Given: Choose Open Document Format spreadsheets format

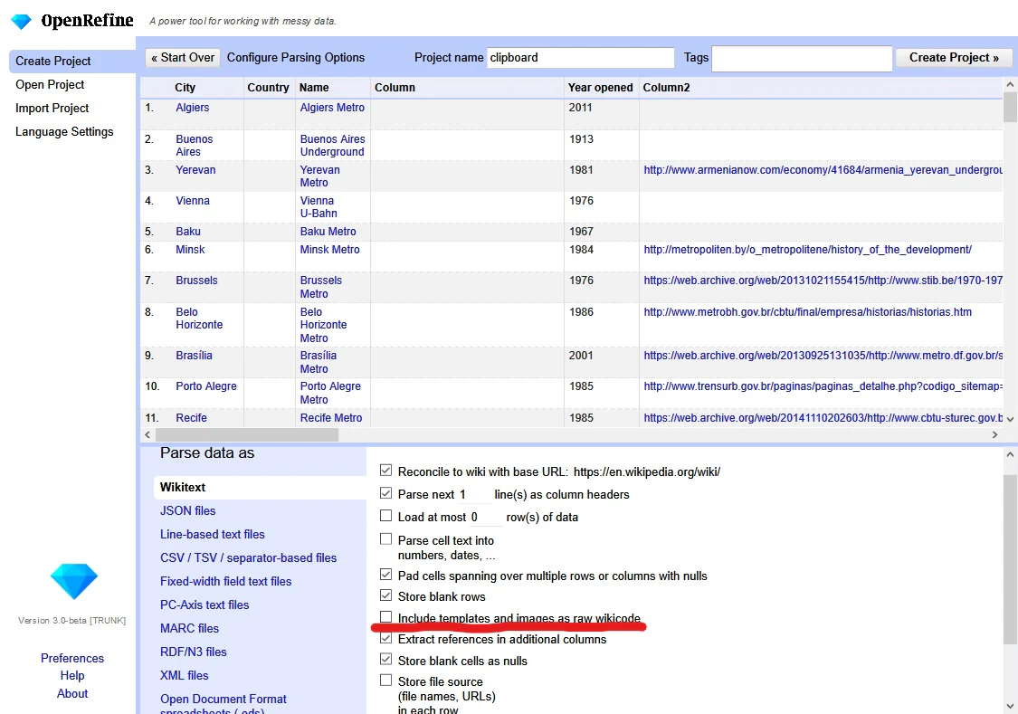Looking at the screenshot, I should coord(224,704).
